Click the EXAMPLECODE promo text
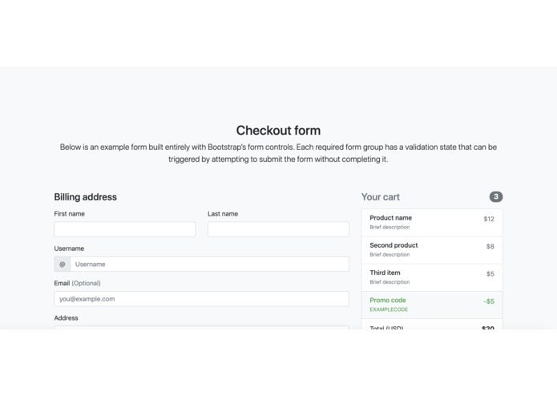Image resolution: width=557 pixels, height=396 pixels. (x=389, y=309)
